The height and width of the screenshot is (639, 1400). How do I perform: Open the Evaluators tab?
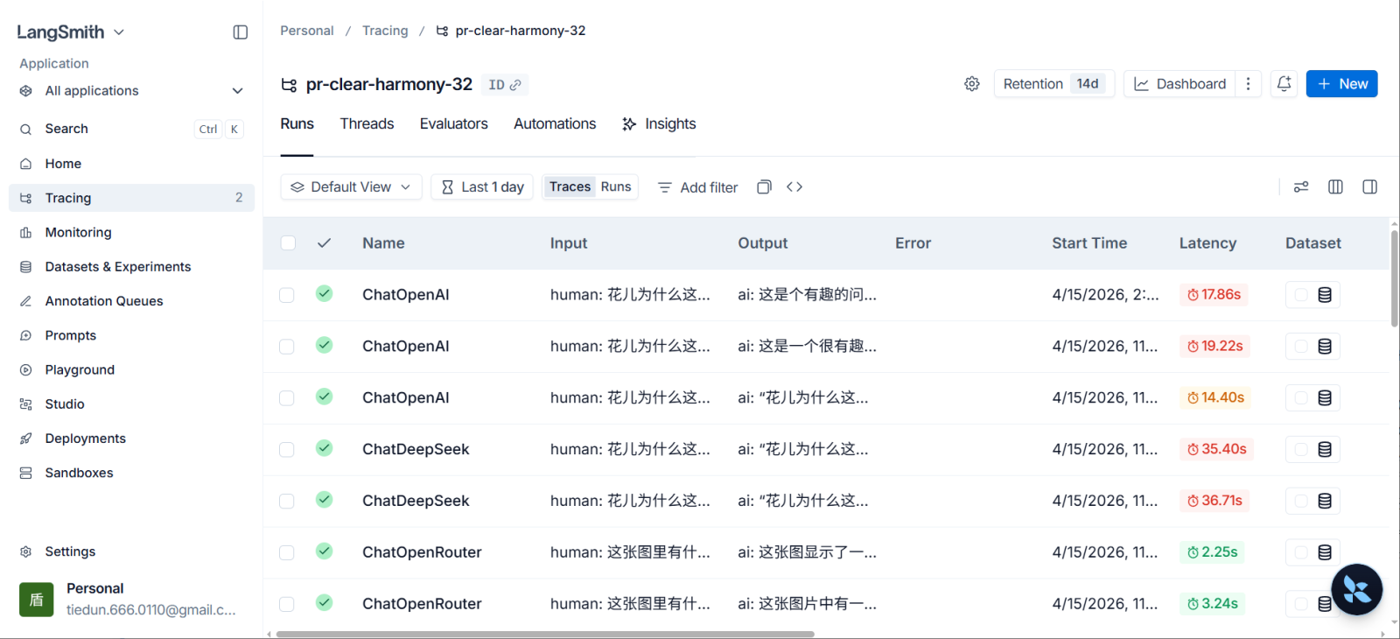pyautogui.click(x=454, y=124)
